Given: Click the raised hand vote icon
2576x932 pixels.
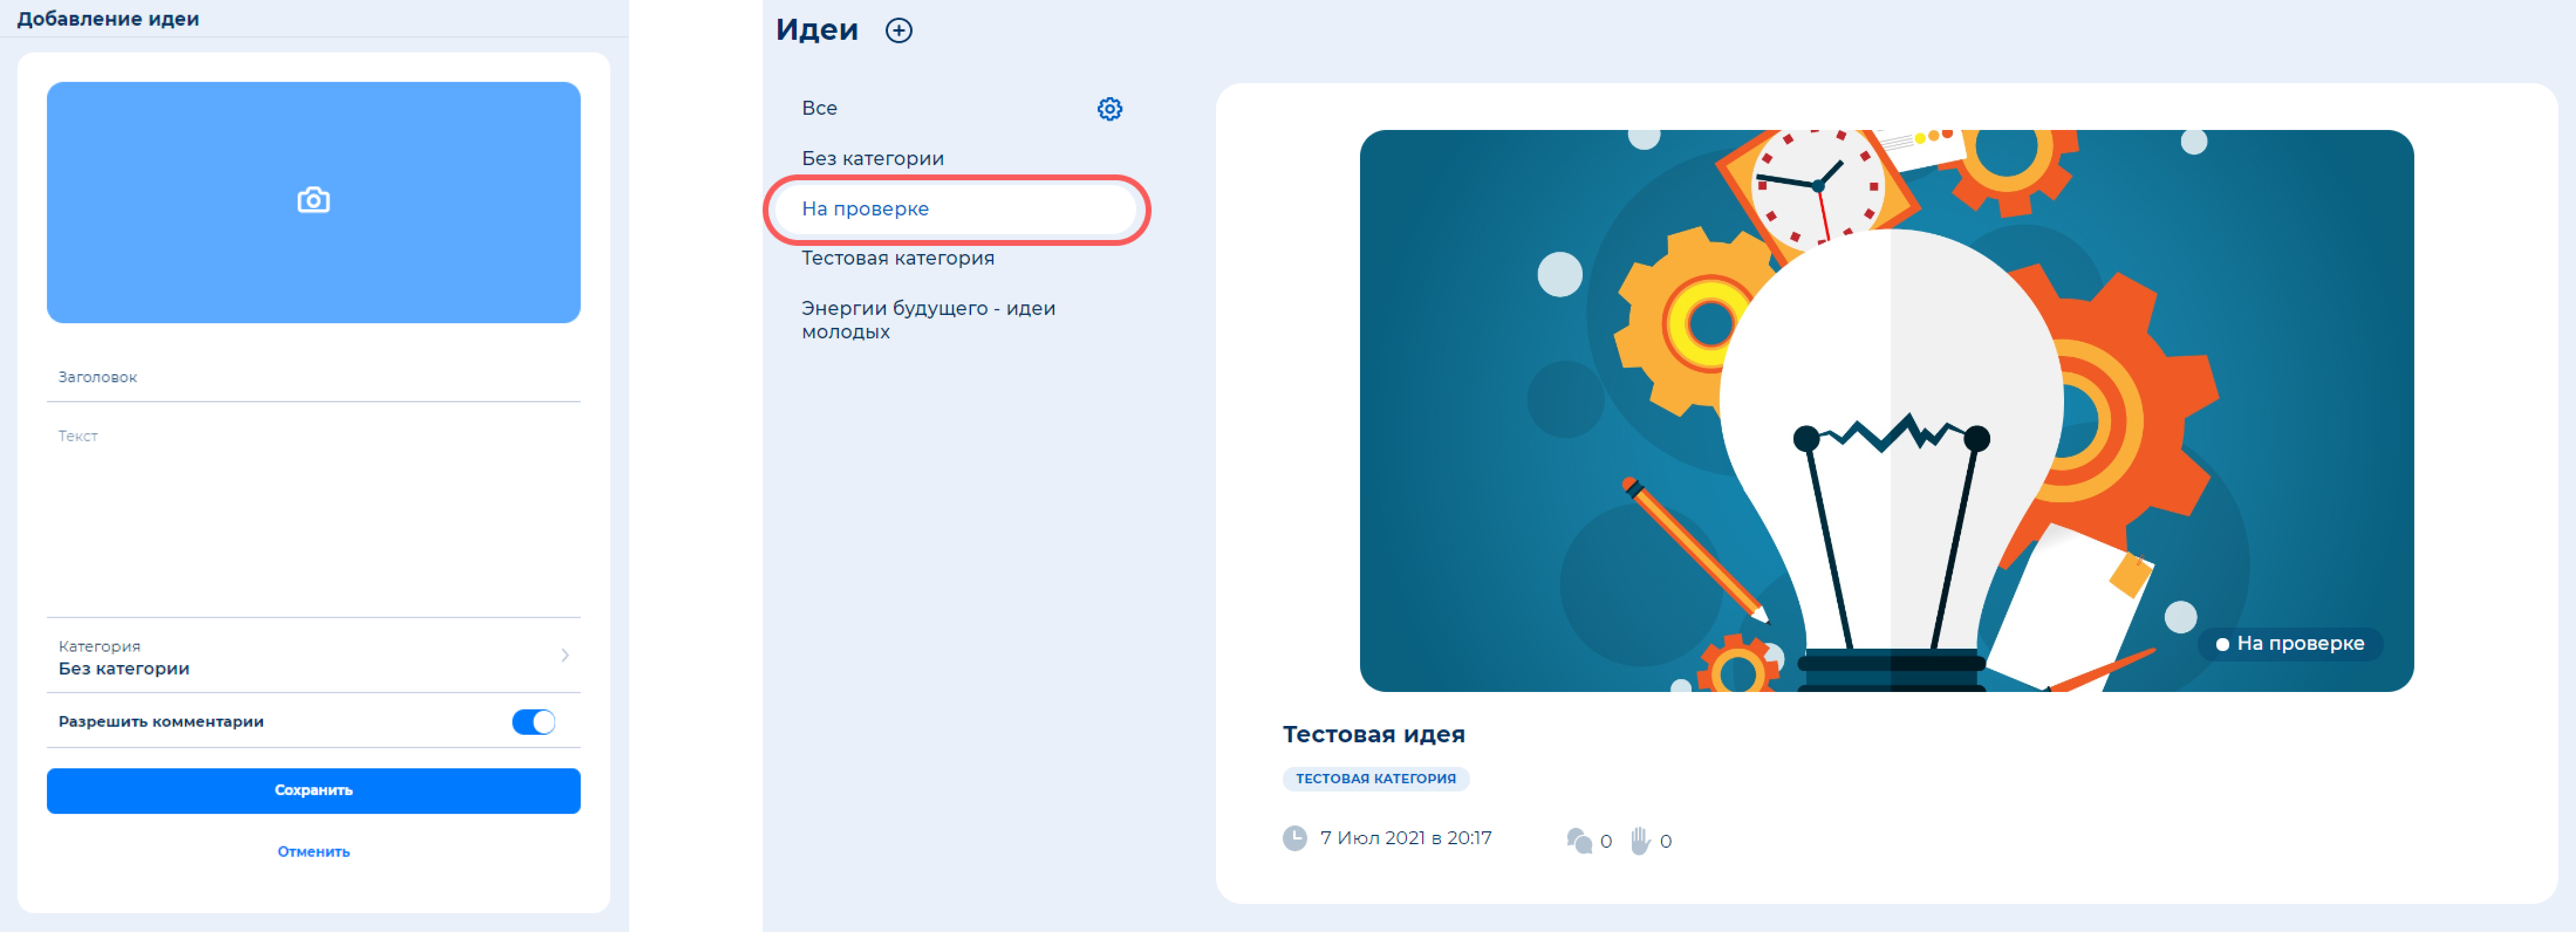Looking at the screenshot, I should (1640, 841).
